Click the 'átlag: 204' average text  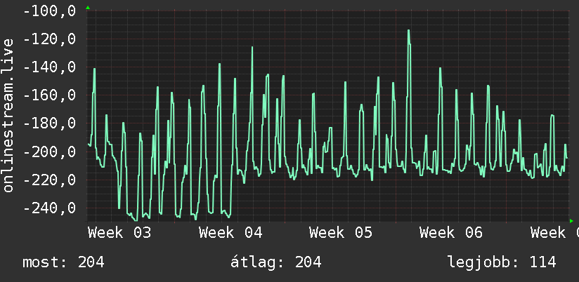pyautogui.click(x=276, y=262)
